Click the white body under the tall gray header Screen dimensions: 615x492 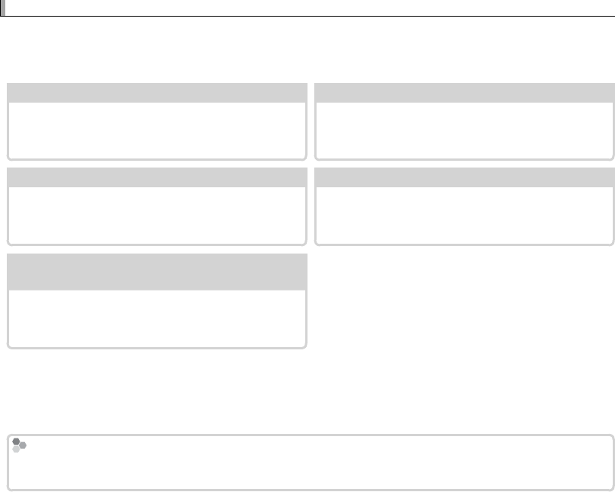pyautogui.click(x=157, y=318)
